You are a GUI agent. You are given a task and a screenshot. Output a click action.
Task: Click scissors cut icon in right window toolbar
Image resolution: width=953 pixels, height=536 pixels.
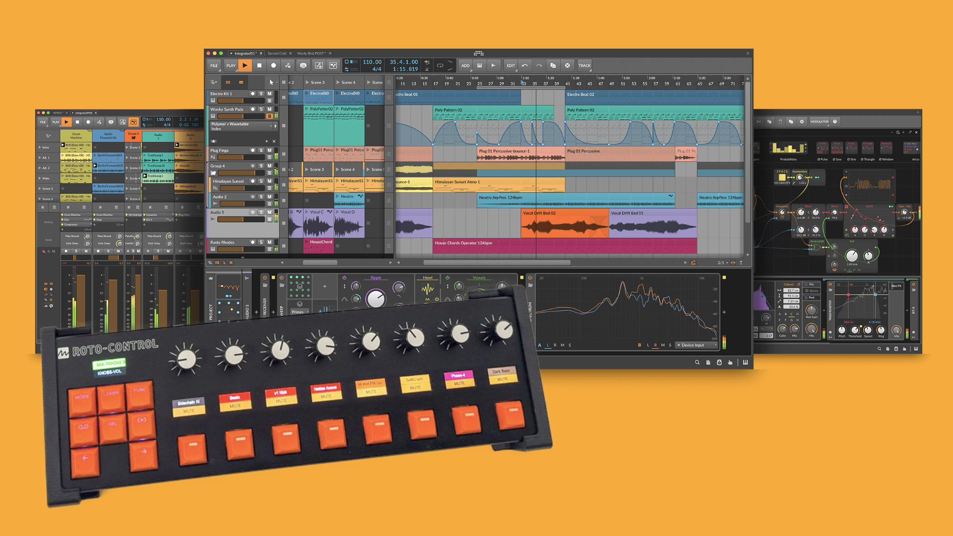[x=758, y=122]
